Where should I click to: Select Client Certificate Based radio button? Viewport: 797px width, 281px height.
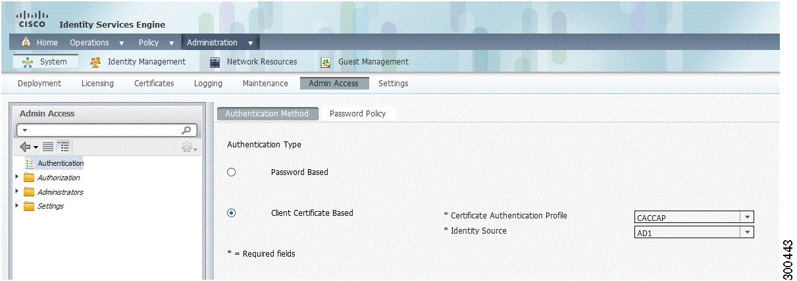(231, 213)
